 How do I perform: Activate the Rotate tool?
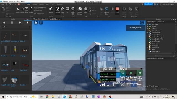(31, 10)
